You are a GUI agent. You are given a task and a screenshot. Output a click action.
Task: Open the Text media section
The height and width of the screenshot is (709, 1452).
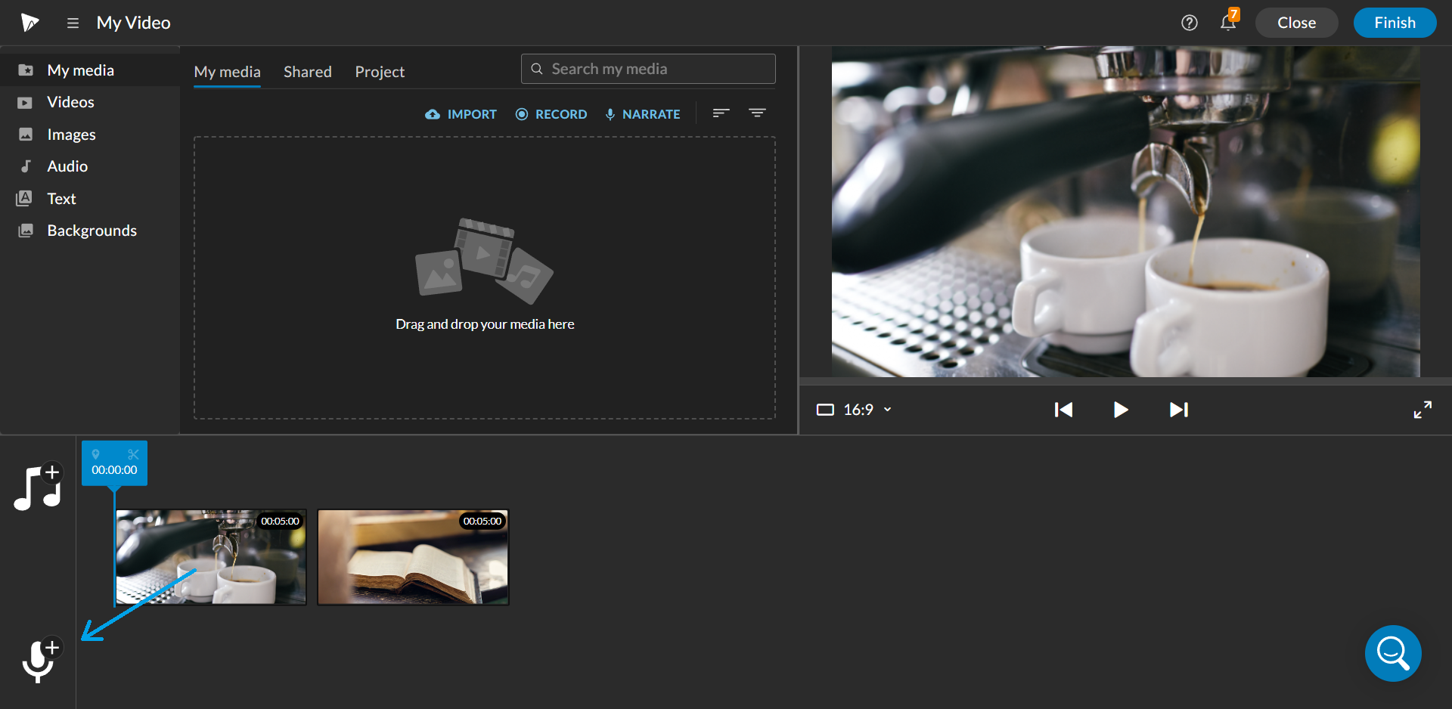(x=63, y=198)
